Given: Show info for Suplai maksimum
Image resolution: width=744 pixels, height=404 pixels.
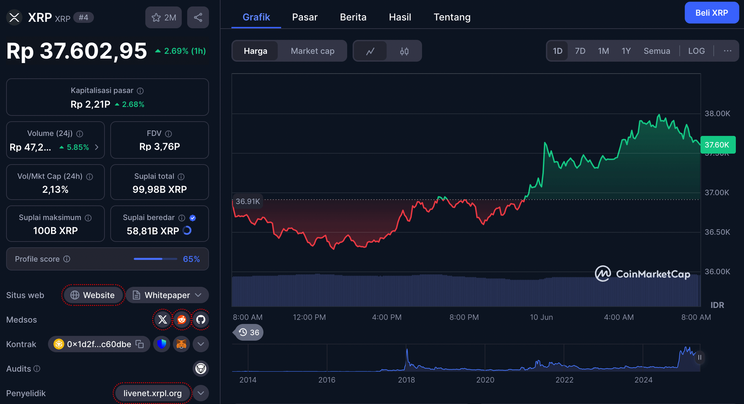Looking at the screenshot, I should pyautogui.click(x=88, y=218).
